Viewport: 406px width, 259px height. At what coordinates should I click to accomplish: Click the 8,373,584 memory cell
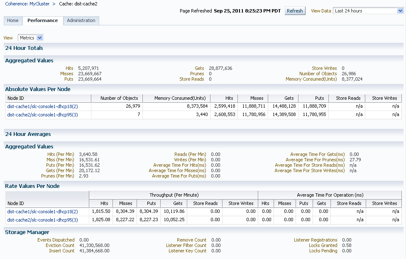pyautogui.click(x=176, y=106)
